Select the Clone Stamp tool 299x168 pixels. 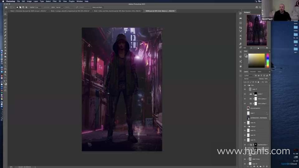(5, 41)
